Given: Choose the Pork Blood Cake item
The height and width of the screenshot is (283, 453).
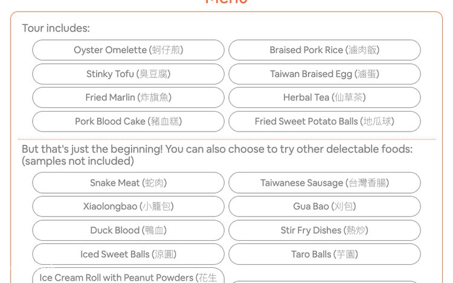Looking at the screenshot, I should click(x=128, y=121).
